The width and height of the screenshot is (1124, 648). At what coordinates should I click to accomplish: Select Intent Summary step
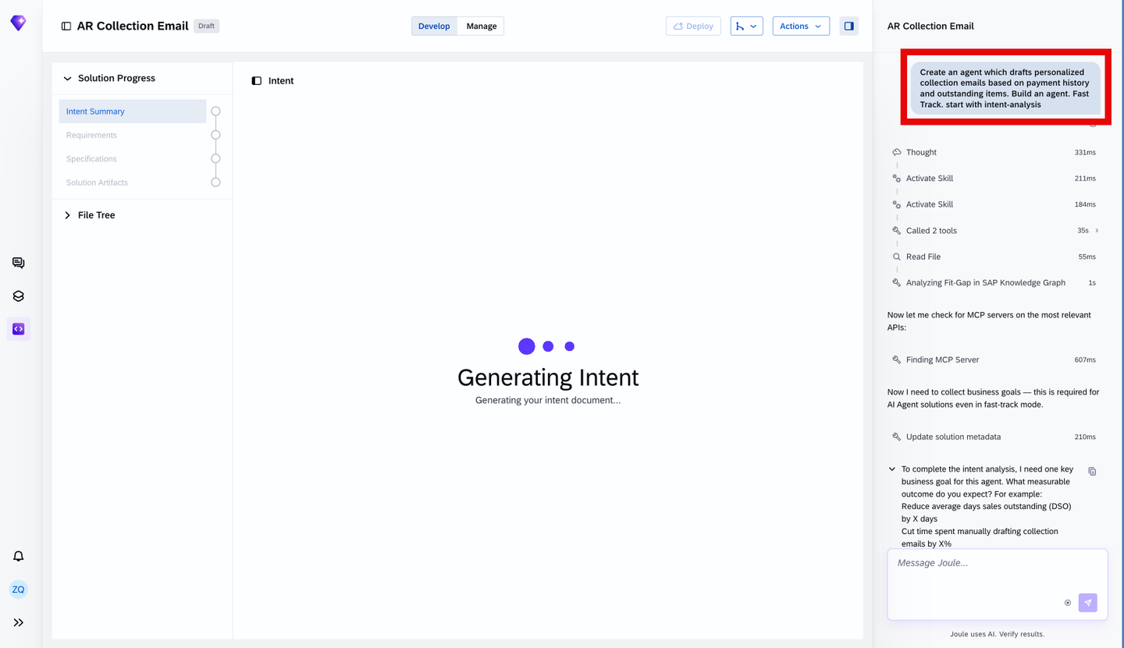[133, 112]
